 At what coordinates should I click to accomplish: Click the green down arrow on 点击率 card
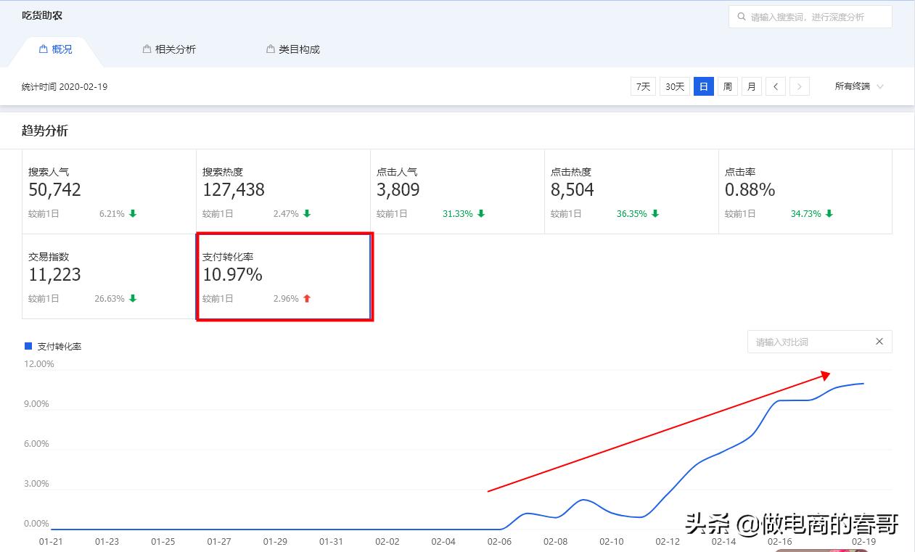pos(828,213)
